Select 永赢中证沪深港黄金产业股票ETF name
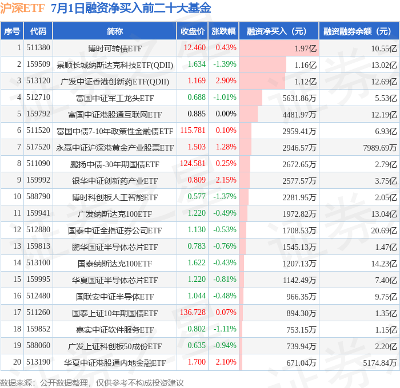This screenshot has width=400, height=388. coord(115,148)
